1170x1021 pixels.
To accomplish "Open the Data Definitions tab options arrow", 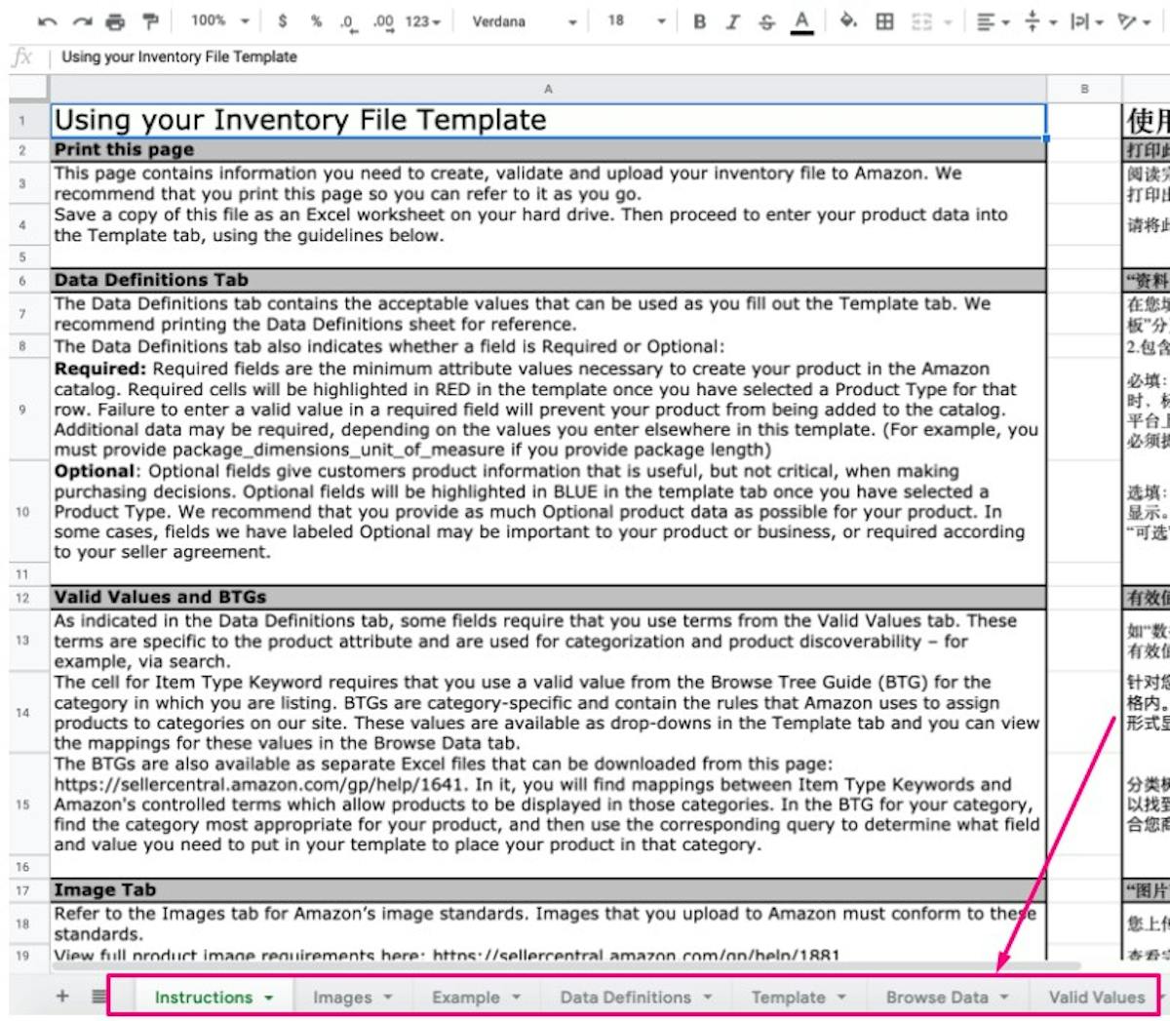I will pyautogui.click(x=708, y=998).
